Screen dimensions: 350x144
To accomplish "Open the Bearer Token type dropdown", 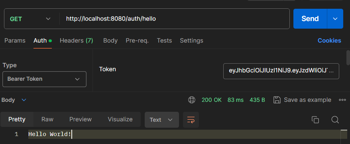I will pos(44,79).
